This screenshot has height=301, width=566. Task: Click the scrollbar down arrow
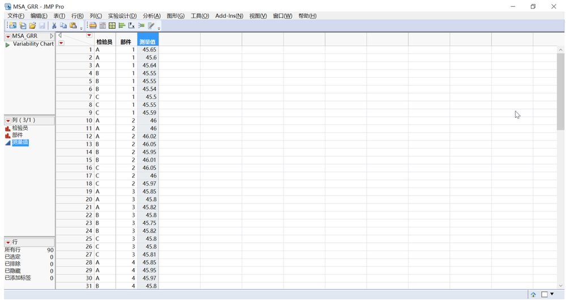pyautogui.click(x=560, y=286)
